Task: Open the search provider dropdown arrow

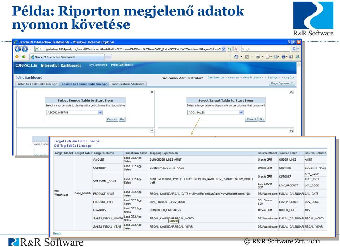Action: point(298,49)
